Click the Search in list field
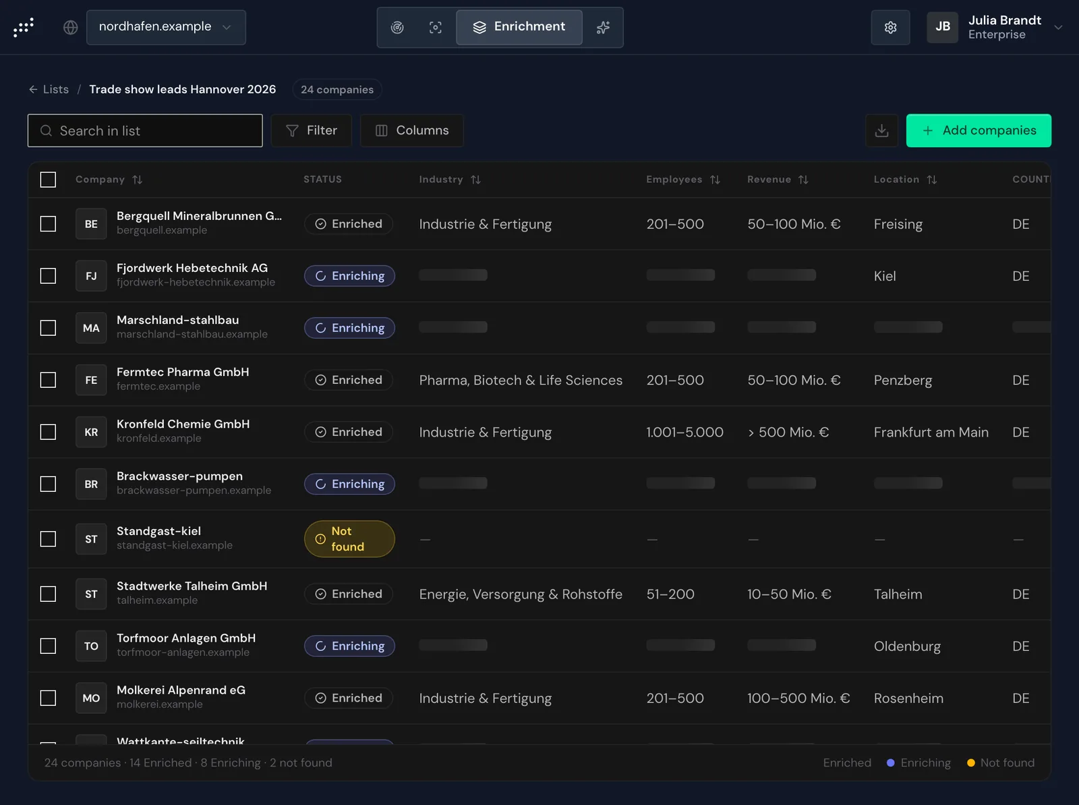The image size is (1079, 805). pyautogui.click(x=145, y=130)
